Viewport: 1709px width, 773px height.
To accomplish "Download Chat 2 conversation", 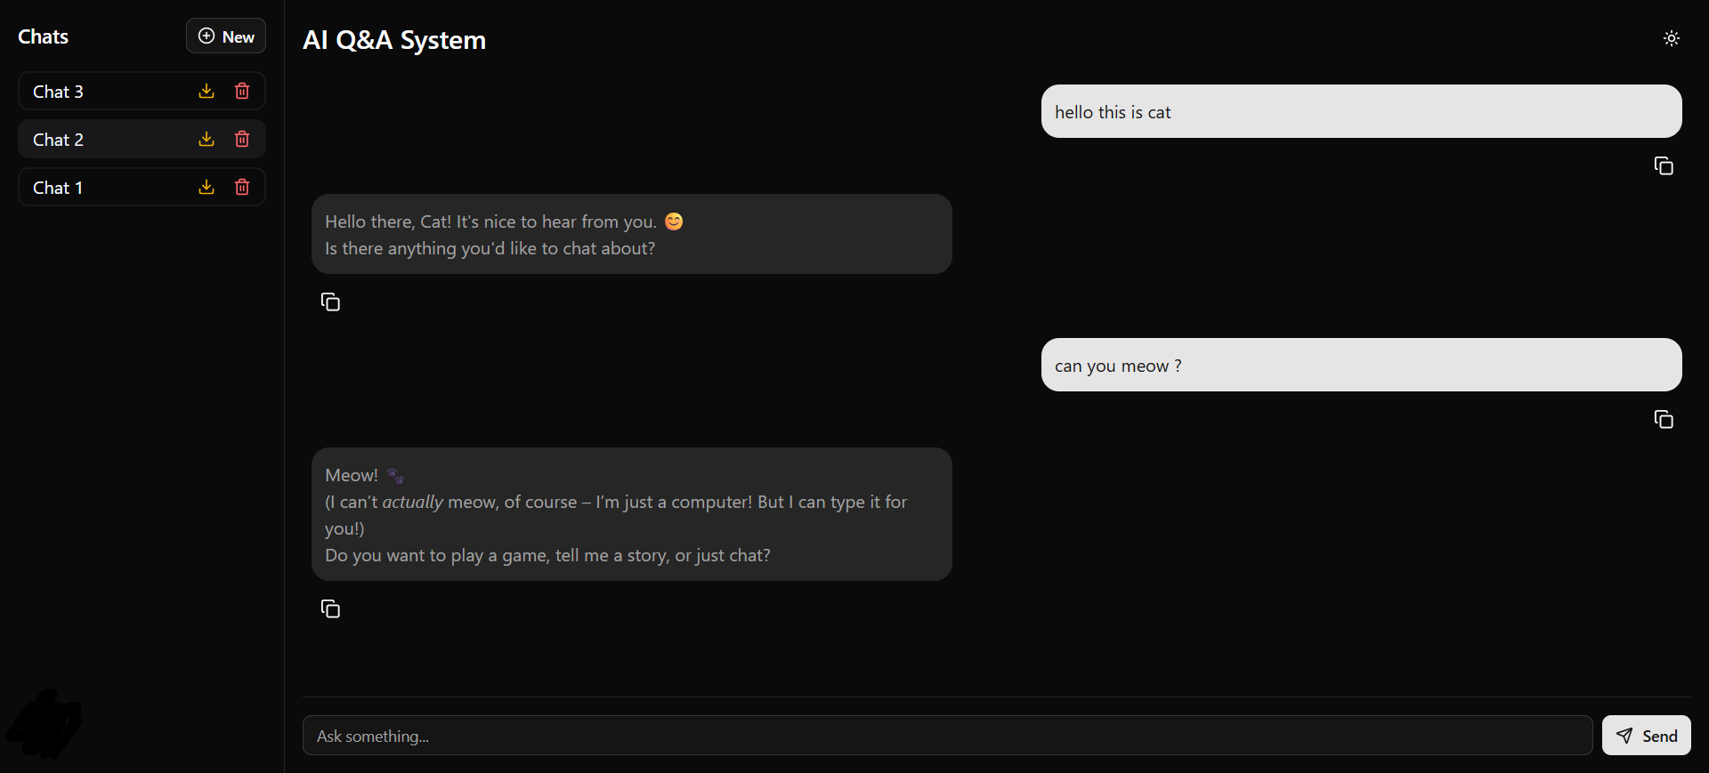I will [x=207, y=139].
